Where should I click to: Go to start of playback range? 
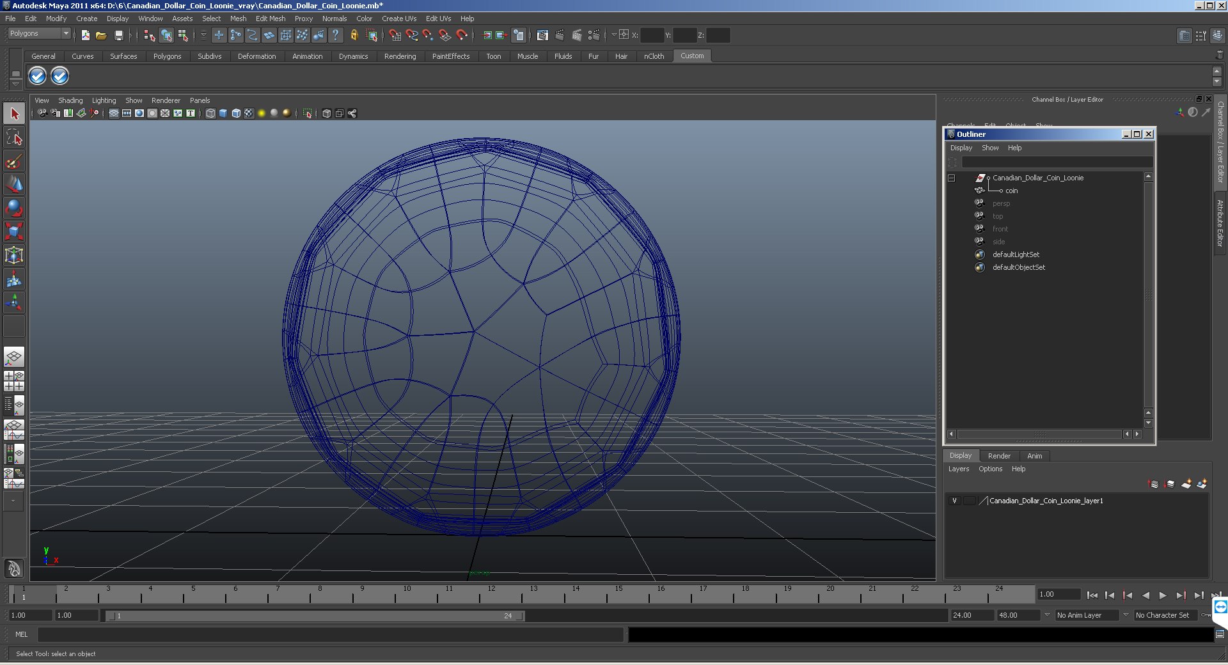pos(1092,595)
